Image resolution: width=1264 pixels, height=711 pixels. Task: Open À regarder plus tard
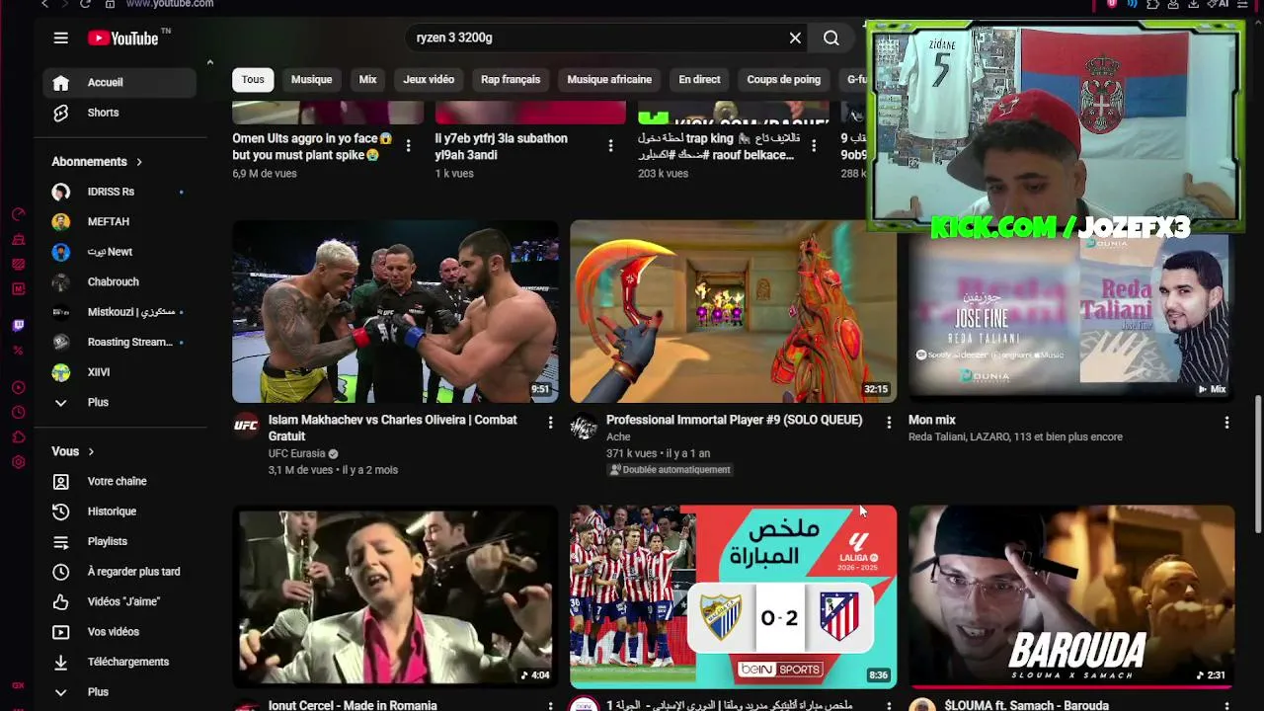(119, 572)
